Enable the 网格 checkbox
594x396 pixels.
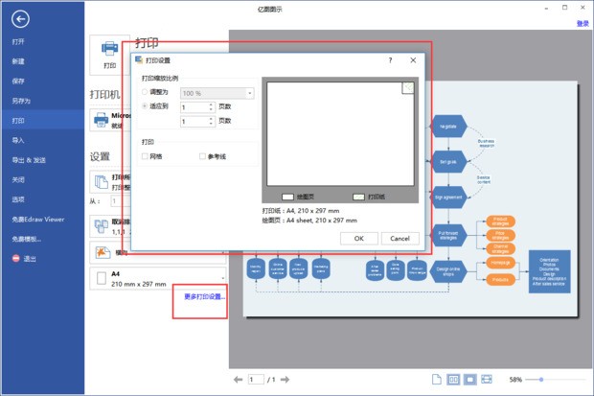[146, 155]
